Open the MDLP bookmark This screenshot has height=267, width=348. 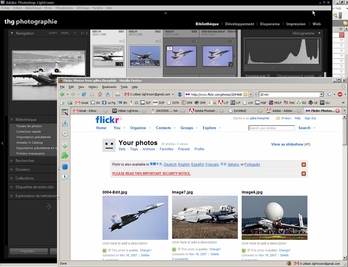pyautogui.click(x=275, y=103)
